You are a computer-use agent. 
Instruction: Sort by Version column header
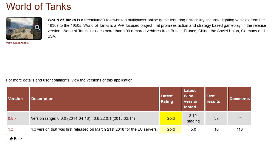pos(18,99)
